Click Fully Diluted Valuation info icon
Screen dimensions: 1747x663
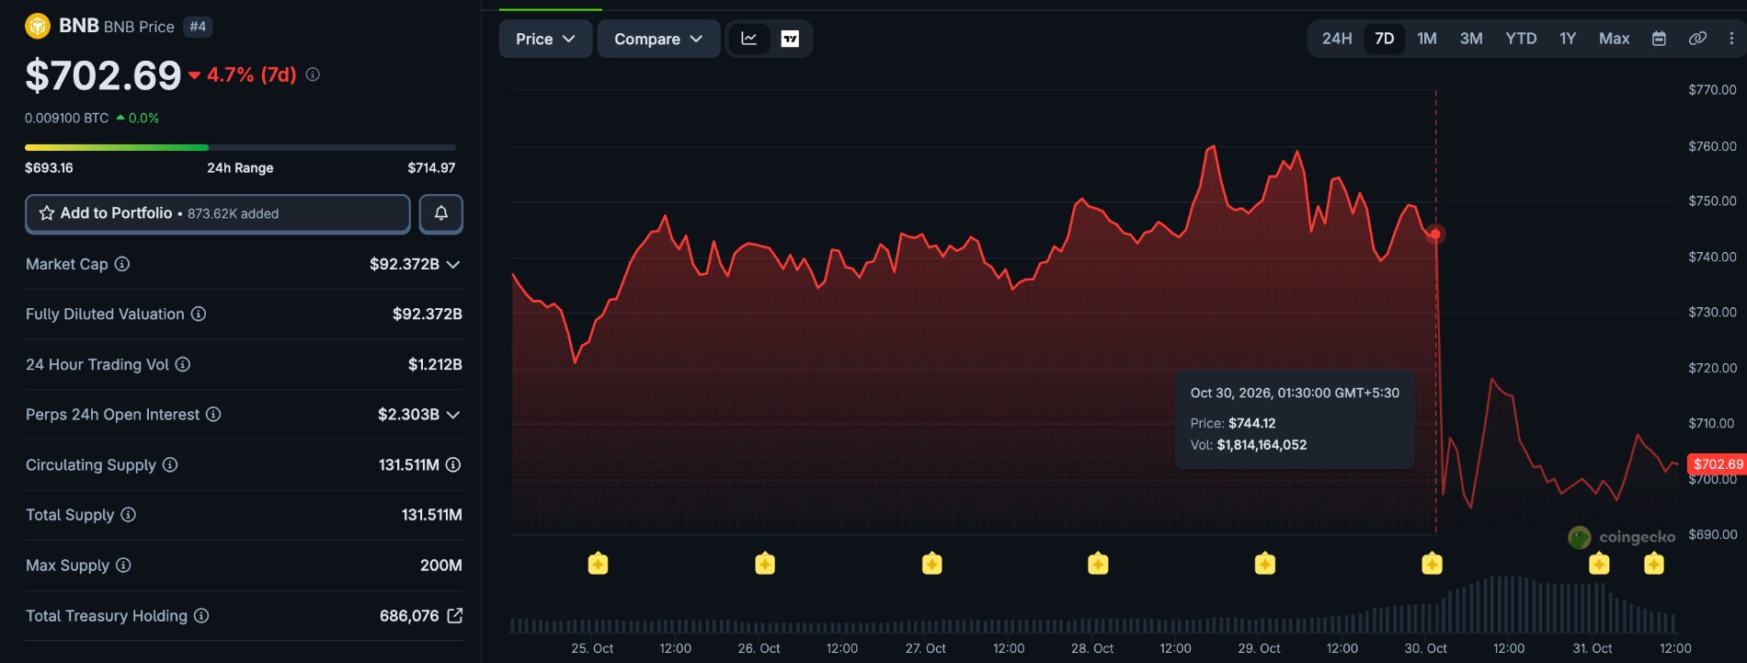199,314
